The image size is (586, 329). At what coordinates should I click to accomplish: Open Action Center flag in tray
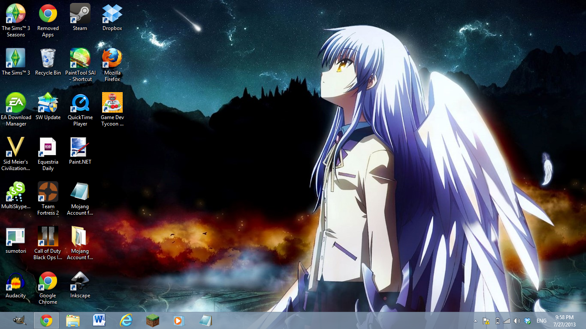tap(486, 321)
